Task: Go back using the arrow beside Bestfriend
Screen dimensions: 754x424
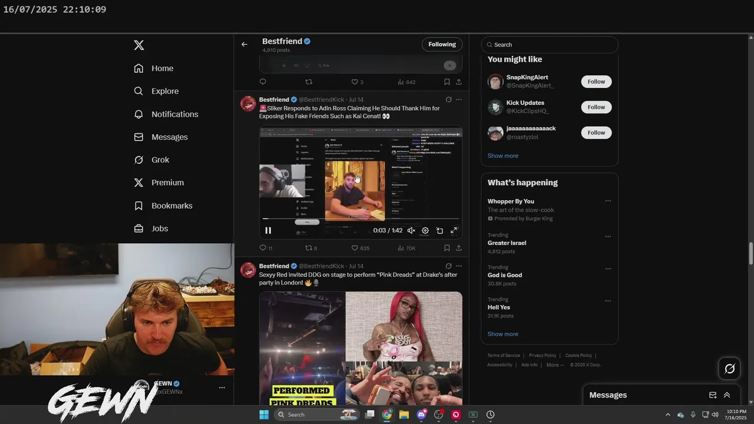Action: pos(244,44)
